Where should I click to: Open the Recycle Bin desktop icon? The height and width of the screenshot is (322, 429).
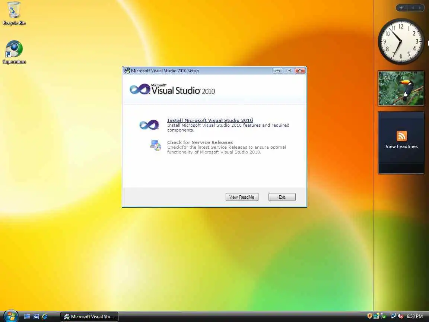click(x=14, y=13)
